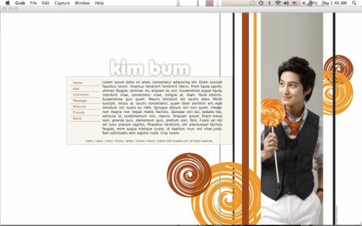Open the Grab application menu
Screen dimensions: 362x226
[20, 3]
